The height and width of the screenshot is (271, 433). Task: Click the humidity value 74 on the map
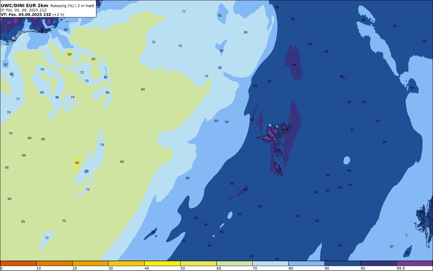pos(72,97)
